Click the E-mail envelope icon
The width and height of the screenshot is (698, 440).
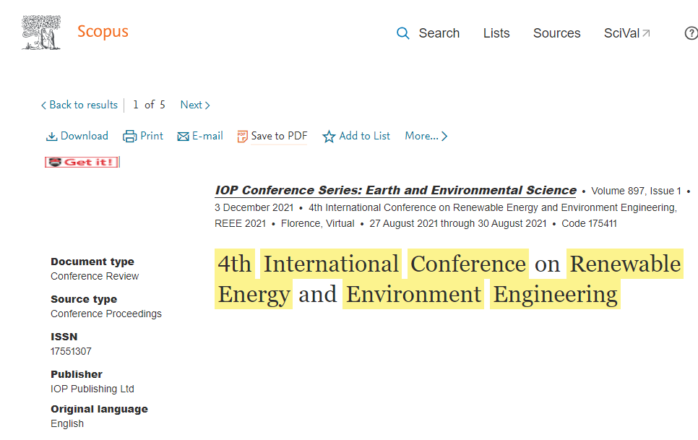[x=184, y=137]
